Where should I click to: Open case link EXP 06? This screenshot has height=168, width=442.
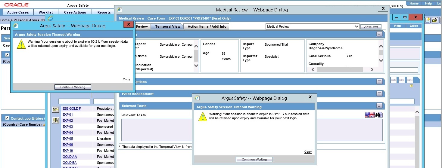click(x=68, y=145)
